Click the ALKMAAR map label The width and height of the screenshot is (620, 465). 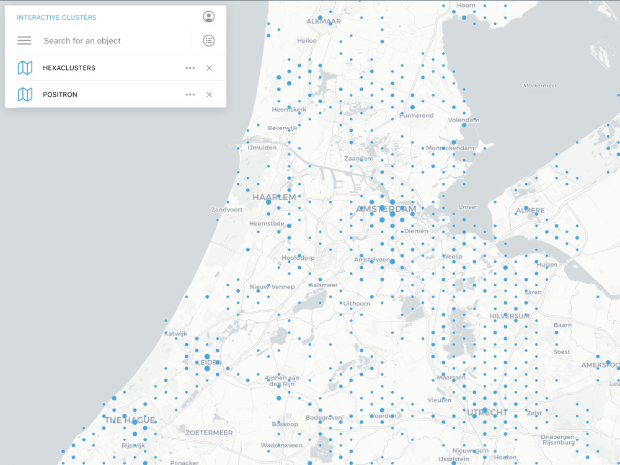324,21
